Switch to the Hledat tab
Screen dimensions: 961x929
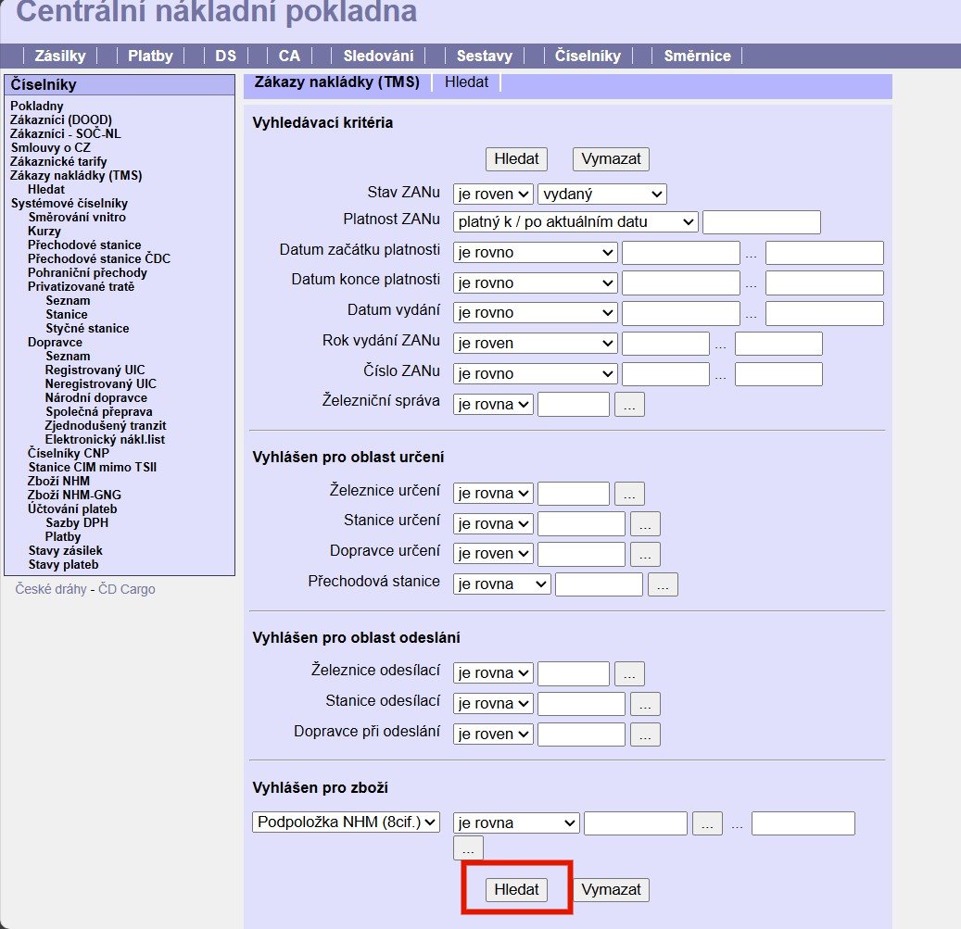coord(466,82)
